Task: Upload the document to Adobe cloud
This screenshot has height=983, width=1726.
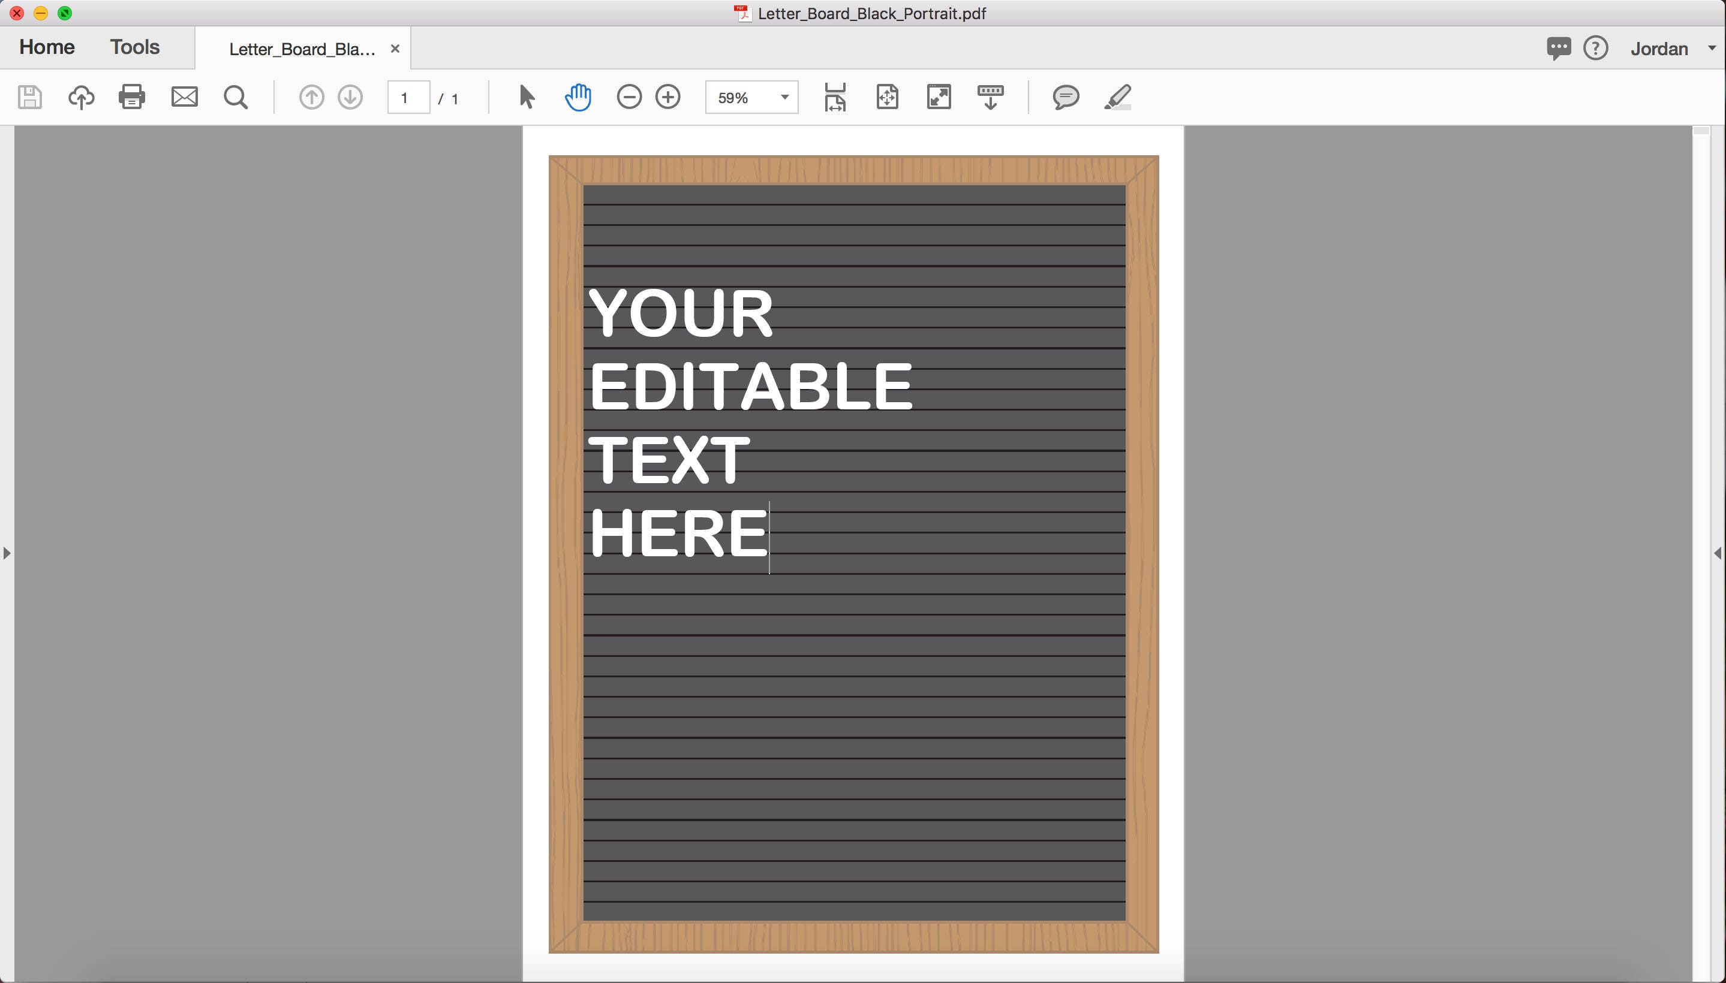Action: click(80, 97)
